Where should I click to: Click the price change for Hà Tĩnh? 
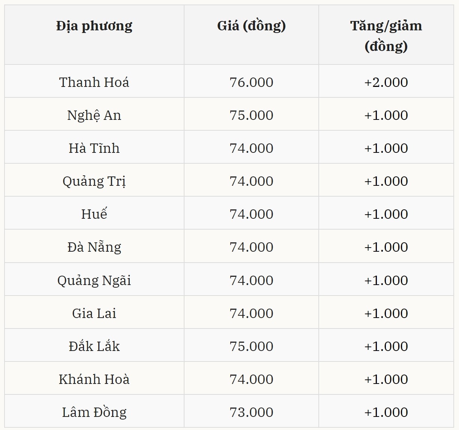(x=386, y=148)
